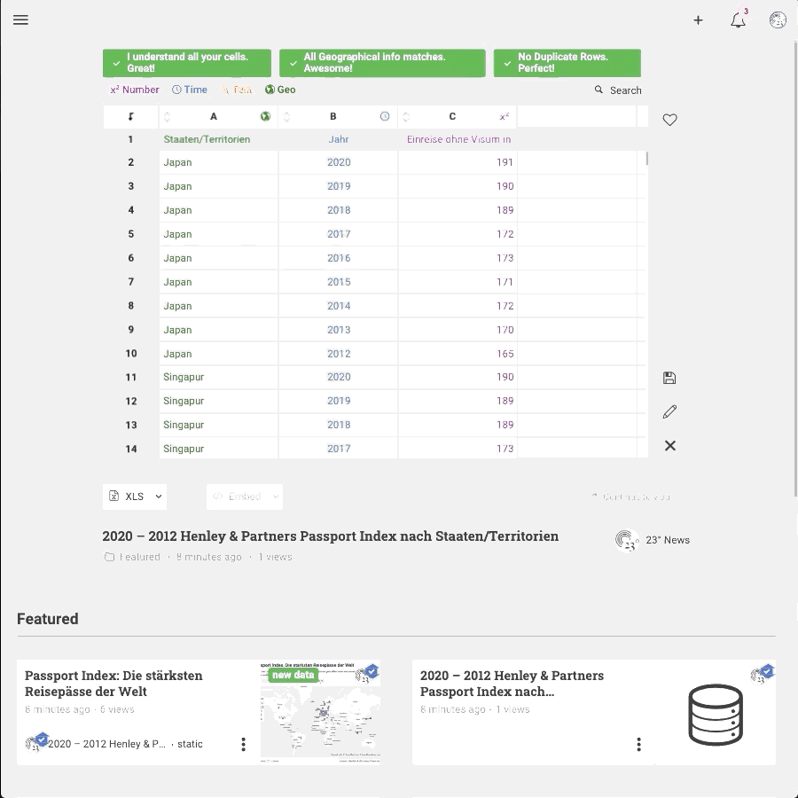Sort column B using its arrows

click(286, 116)
